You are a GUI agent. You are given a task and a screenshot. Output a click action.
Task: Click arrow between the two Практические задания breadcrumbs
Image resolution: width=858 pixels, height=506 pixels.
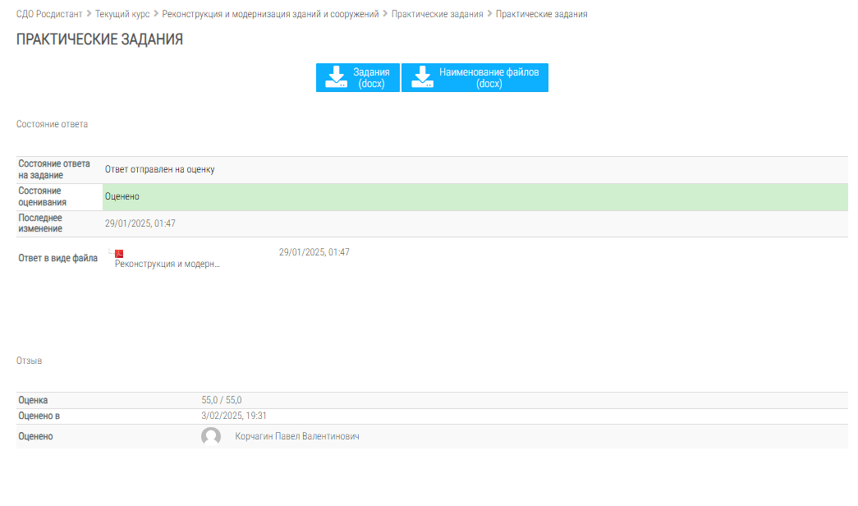coord(489,14)
